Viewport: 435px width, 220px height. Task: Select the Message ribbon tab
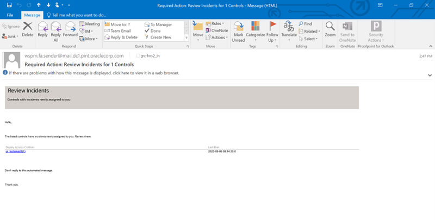[32, 15]
